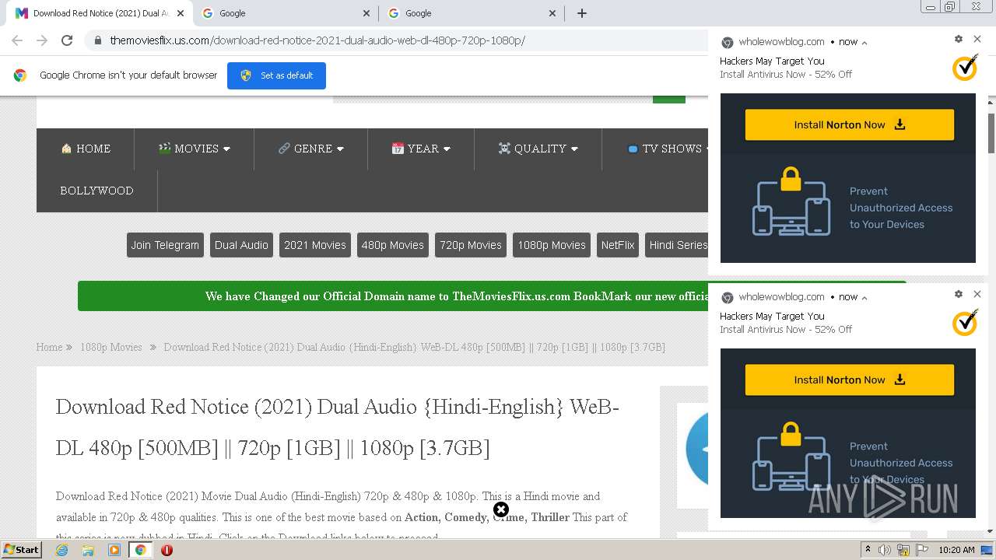Click the NetFlix tag
This screenshot has width=996, height=560.
point(618,245)
